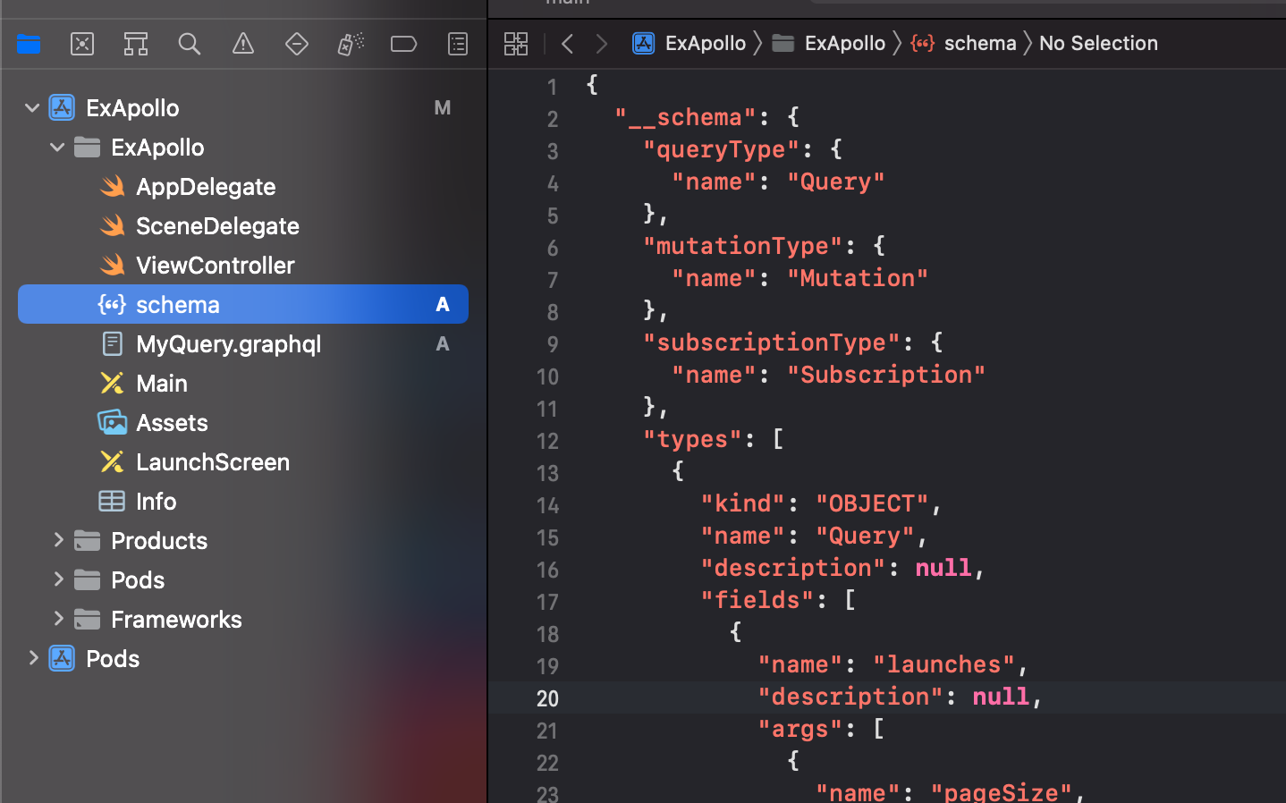
Task: Open LaunchScreen storyboard
Action: tap(213, 462)
